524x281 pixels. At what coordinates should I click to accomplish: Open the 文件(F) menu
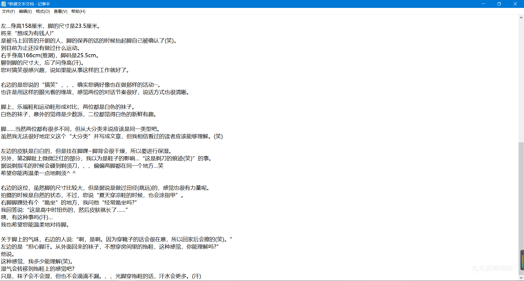coord(8,11)
